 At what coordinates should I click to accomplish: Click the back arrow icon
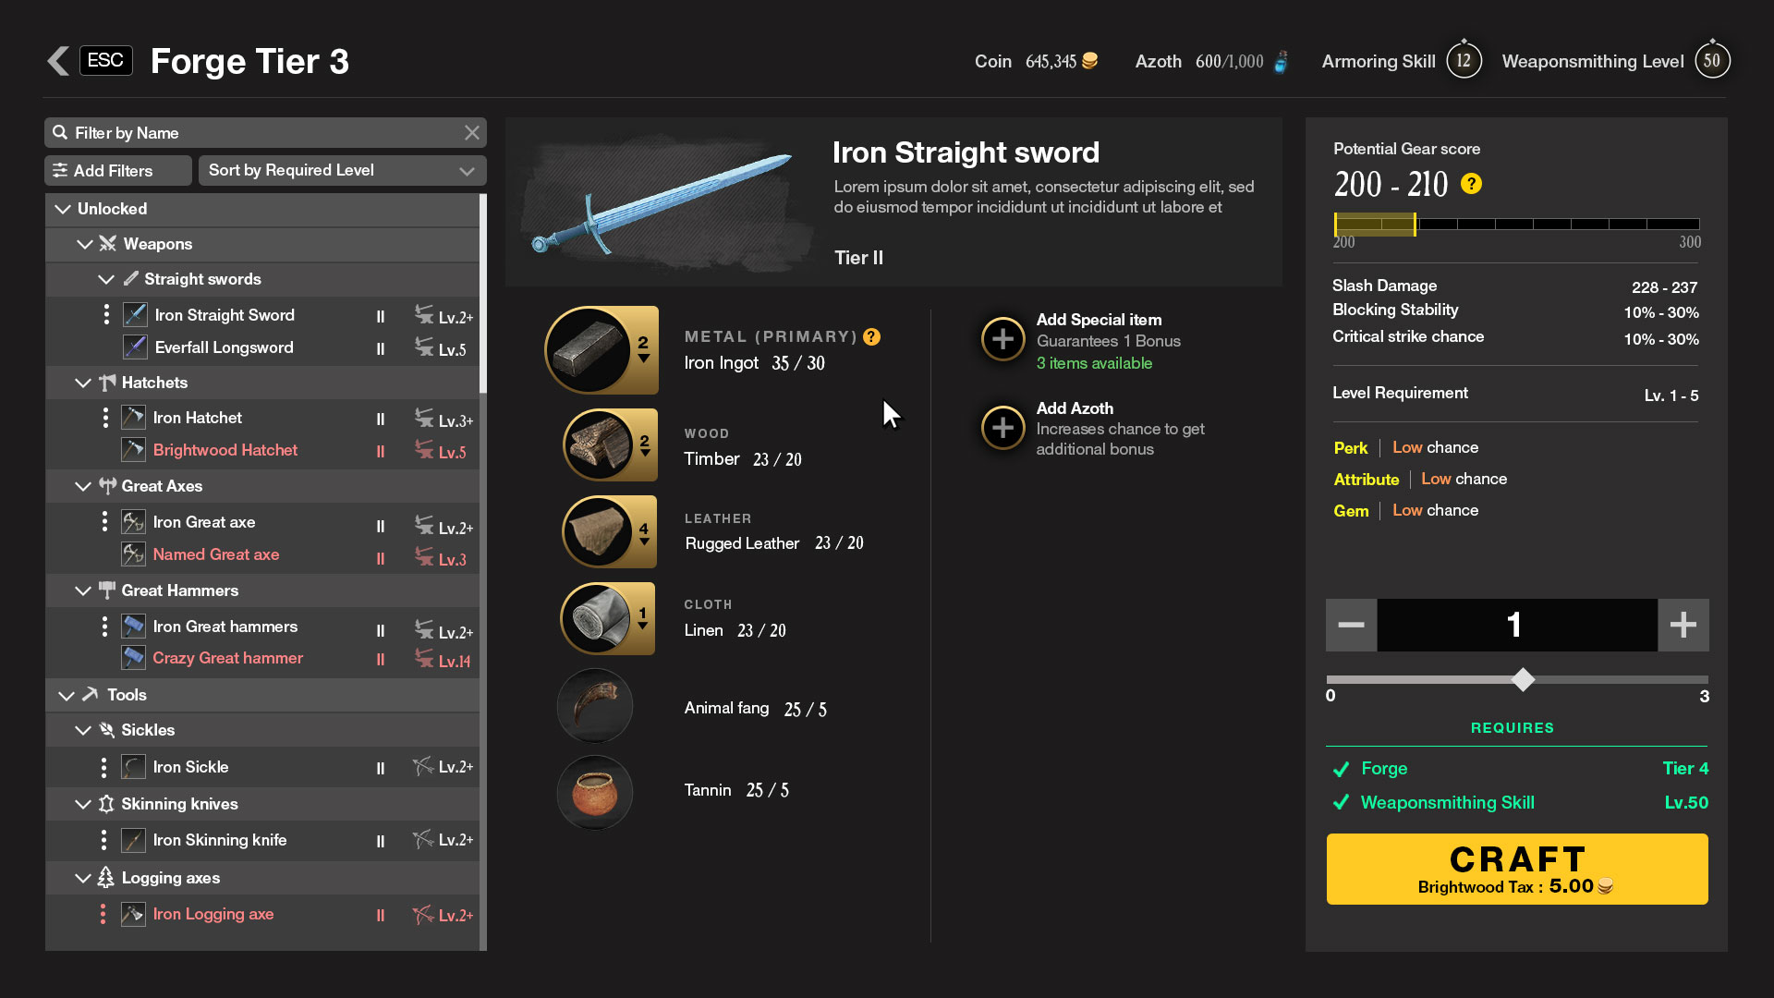(x=58, y=61)
